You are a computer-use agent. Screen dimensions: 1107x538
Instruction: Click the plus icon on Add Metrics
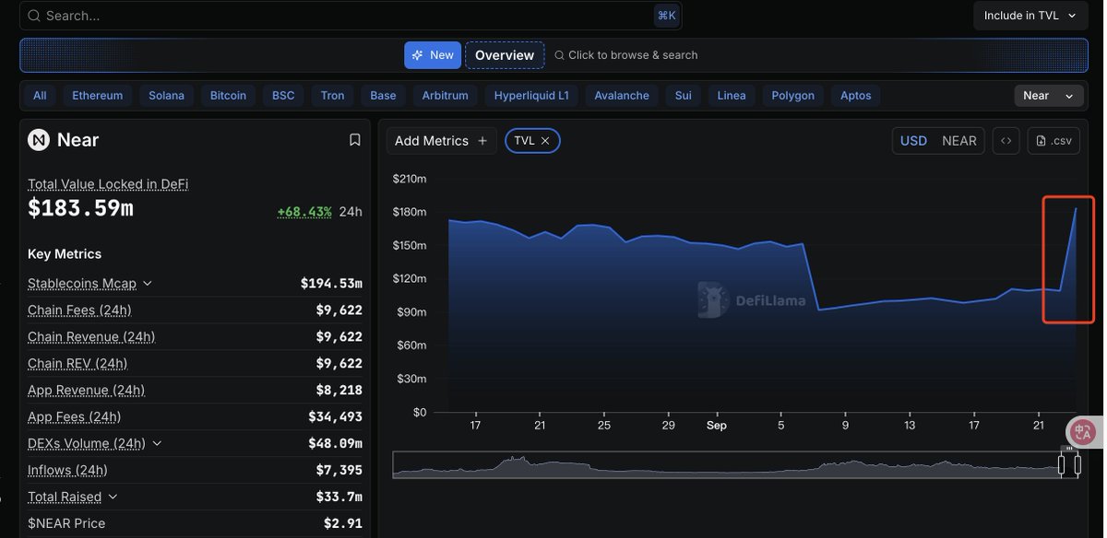[x=482, y=141]
